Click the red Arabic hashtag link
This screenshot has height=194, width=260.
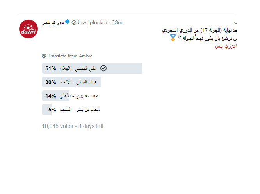pos(226,46)
